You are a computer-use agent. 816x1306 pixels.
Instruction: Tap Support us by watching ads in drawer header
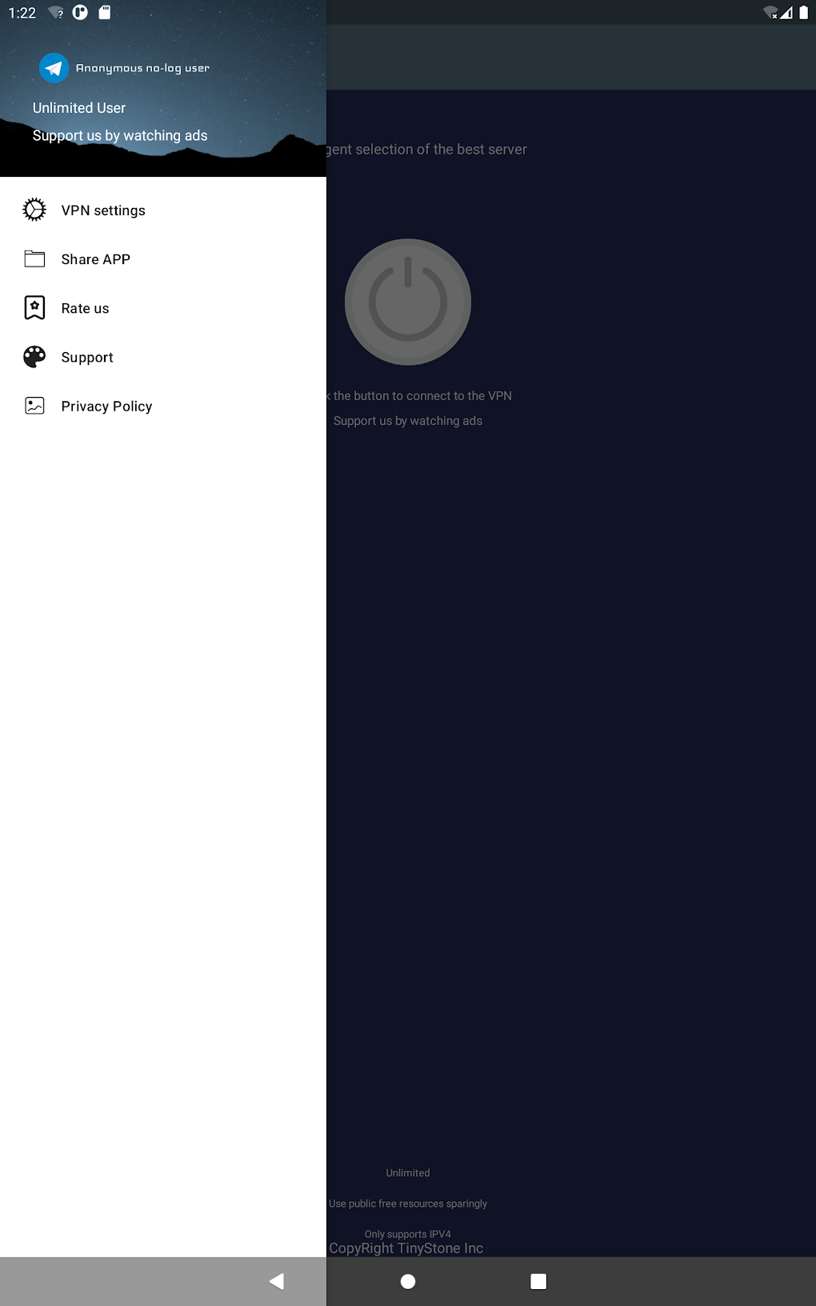[120, 135]
